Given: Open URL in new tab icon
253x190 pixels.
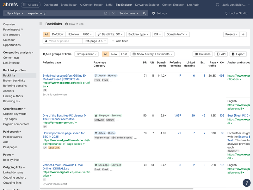Looking at the screenshot, I should pyautogui.click(x=106, y=13).
